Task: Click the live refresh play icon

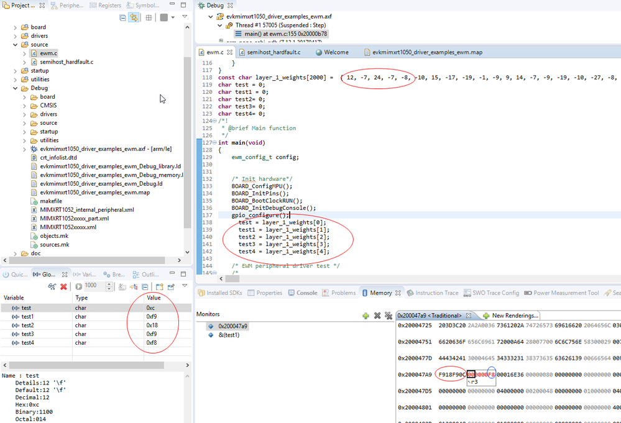Action: pyautogui.click(x=78, y=286)
